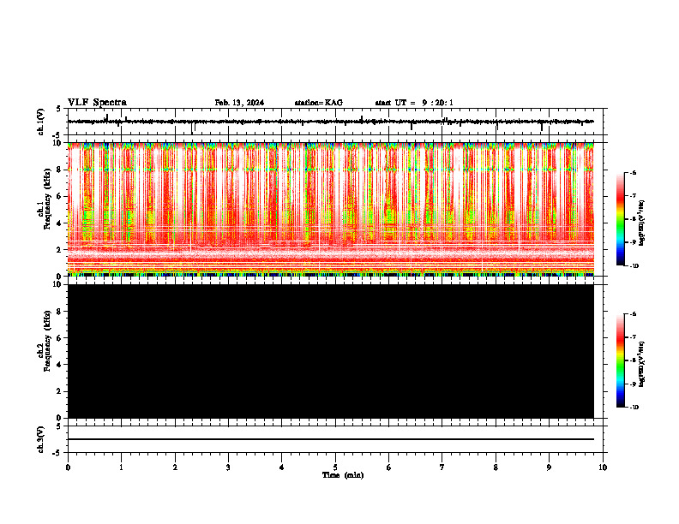The height and width of the screenshot is (524, 679).
Task: Click the ch.2 color bar units label
Action: pos(642,365)
